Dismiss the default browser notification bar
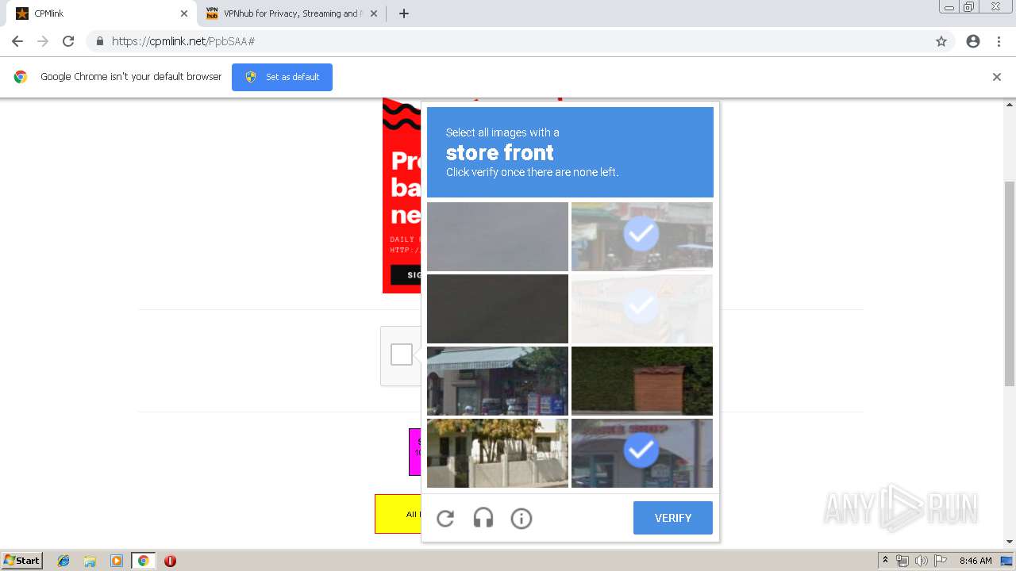1016x571 pixels. click(997, 77)
